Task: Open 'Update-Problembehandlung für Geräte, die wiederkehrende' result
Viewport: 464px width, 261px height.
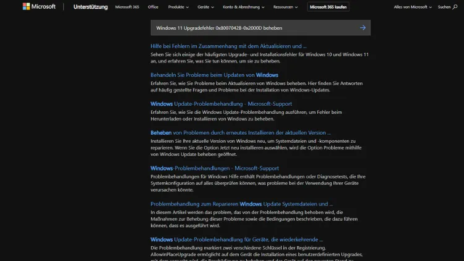Action: click(x=237, y=239)
